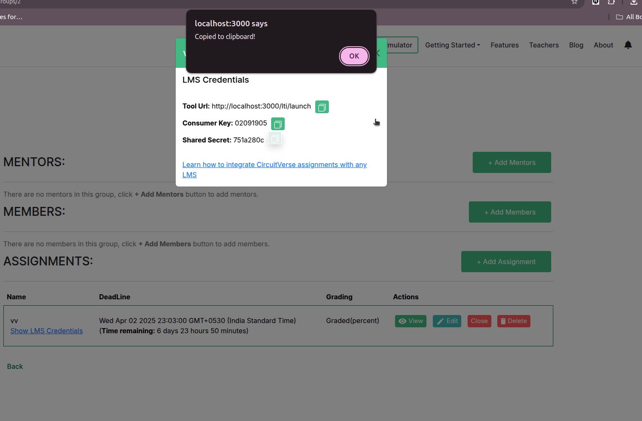Copy the Tool Url to clipboard

click(322, 107)
